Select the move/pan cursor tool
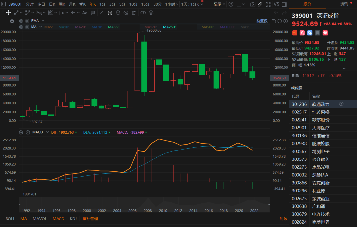The height and width of the screenshot is (227, 357). (x=8, y=13)
